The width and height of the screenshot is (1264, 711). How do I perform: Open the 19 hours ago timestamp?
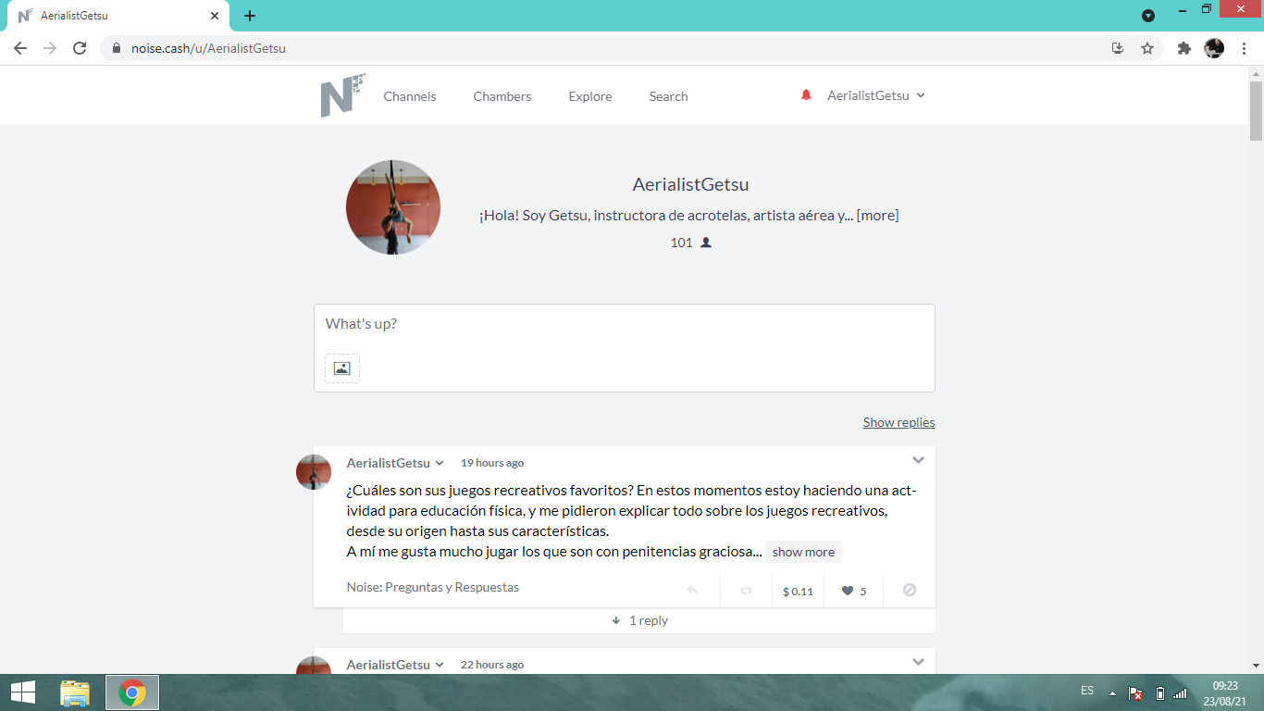[492, 463]
